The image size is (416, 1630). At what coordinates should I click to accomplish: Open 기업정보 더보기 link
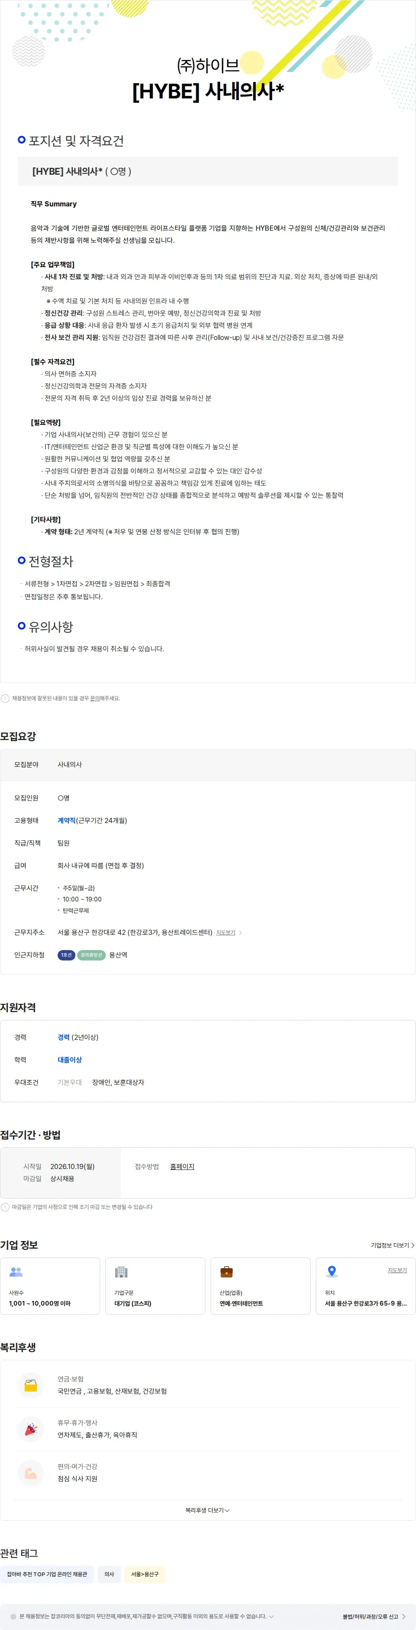pyautogui.click(x=393, y=1245)
